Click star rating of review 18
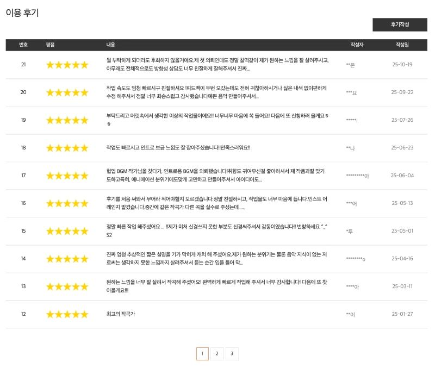Screen dimensions: 435x368 pos(67,148)
